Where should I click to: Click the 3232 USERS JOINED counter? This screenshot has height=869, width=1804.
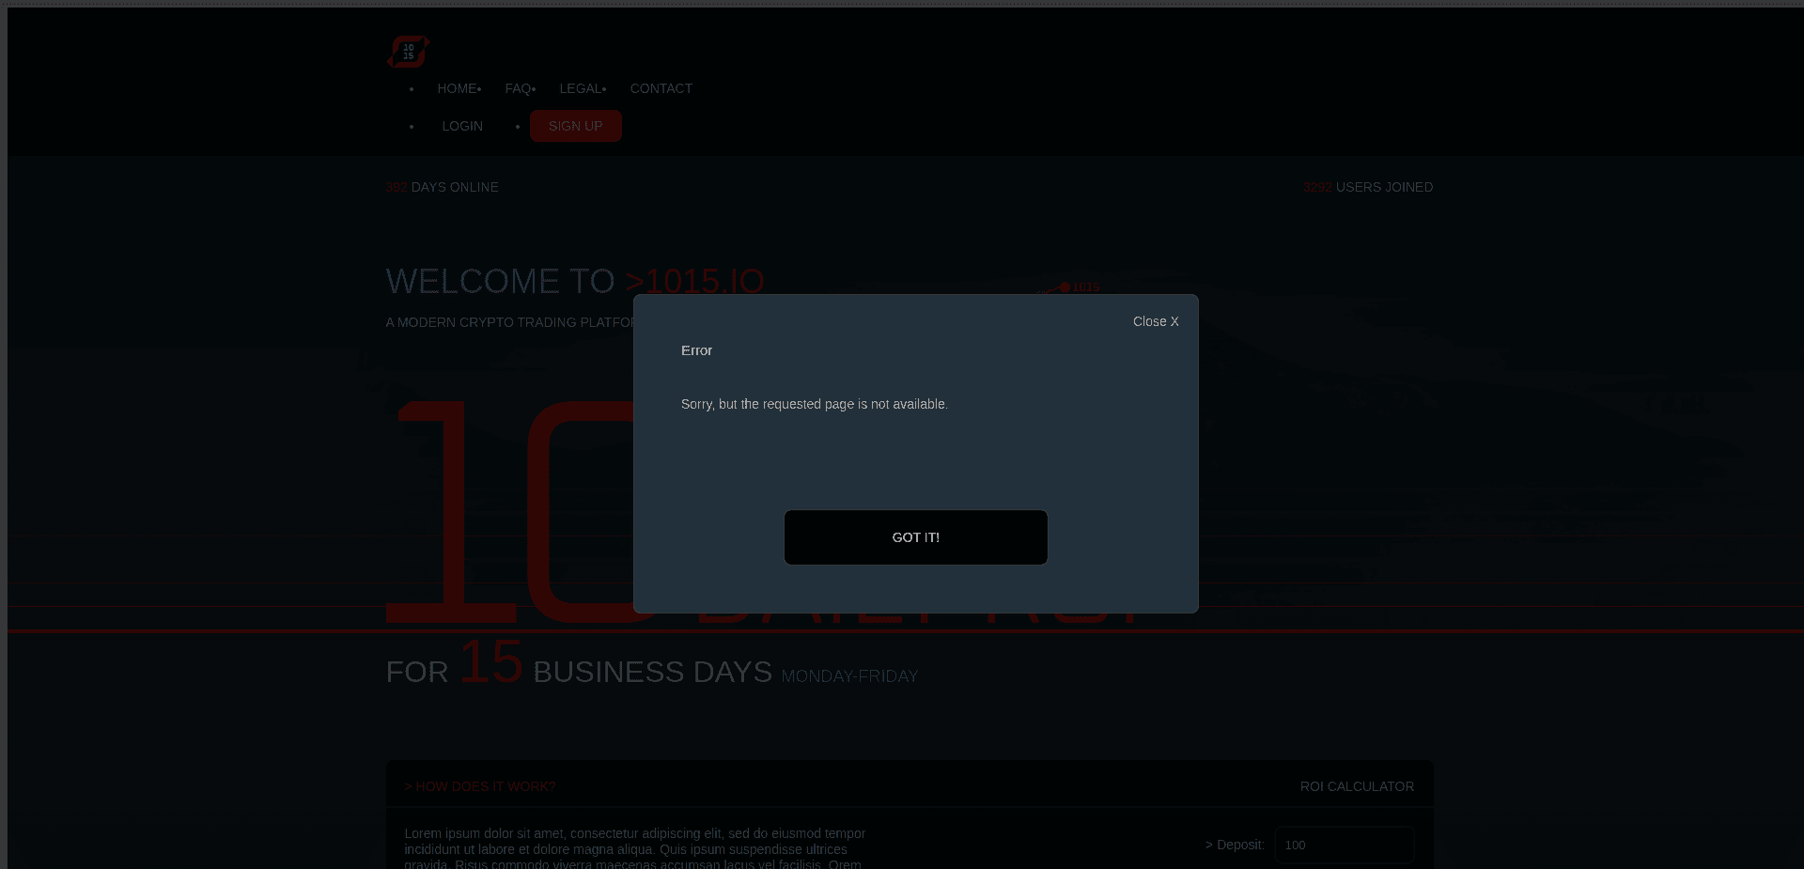tap(1368, 187)
